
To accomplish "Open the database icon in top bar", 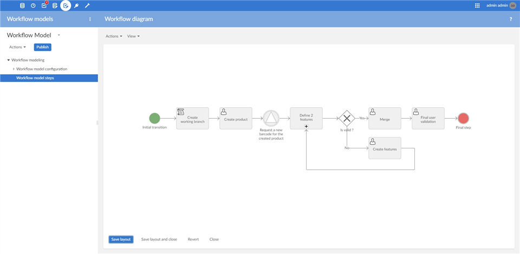I will click(x=22, y=5).
